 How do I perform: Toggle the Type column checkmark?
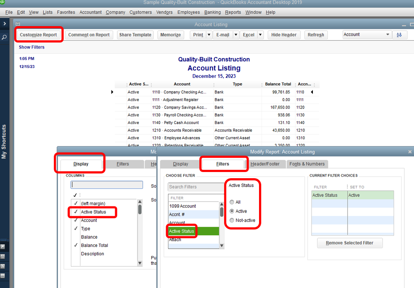[76, 228]
